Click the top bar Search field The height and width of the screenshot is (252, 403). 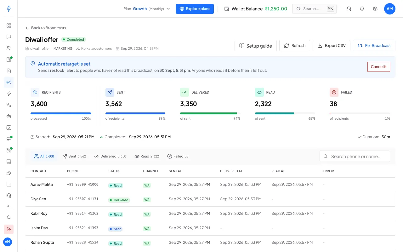(x=314, y=9)
